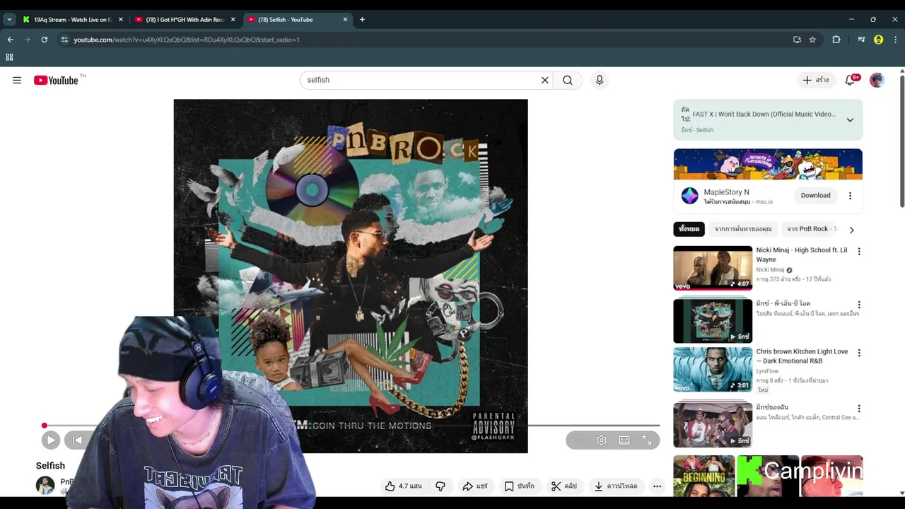Open the apps grid in bookmarks bar
Screen dimensions: 905x509
(9, 57)
